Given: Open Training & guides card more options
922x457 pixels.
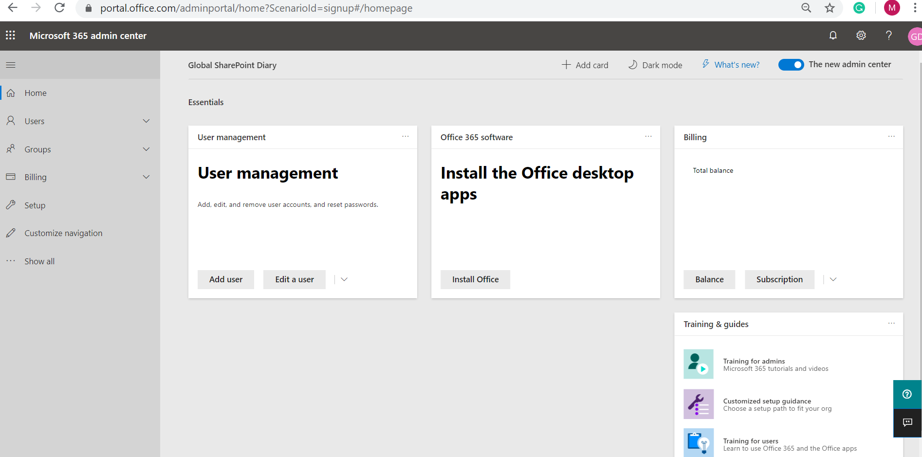Looking at the screenshot, I should [891, 324].
